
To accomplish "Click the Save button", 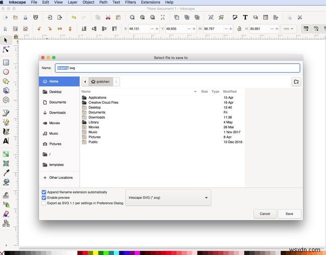I will (289, 213).
